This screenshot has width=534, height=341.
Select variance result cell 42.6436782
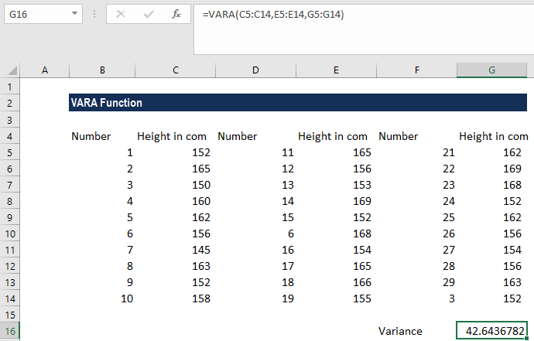pos(491,331)
